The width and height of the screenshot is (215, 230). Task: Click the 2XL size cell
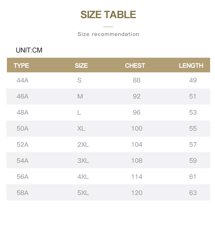(x=83, y=145)
